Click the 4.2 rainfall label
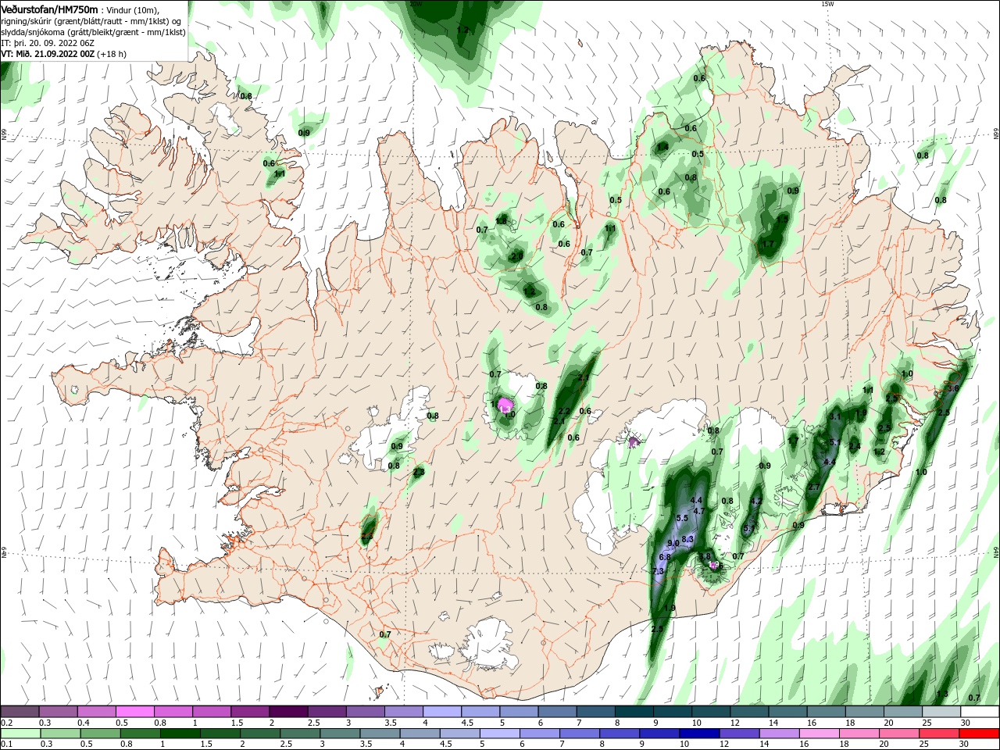The image size is (1000, 750). (x=755, y=501)
